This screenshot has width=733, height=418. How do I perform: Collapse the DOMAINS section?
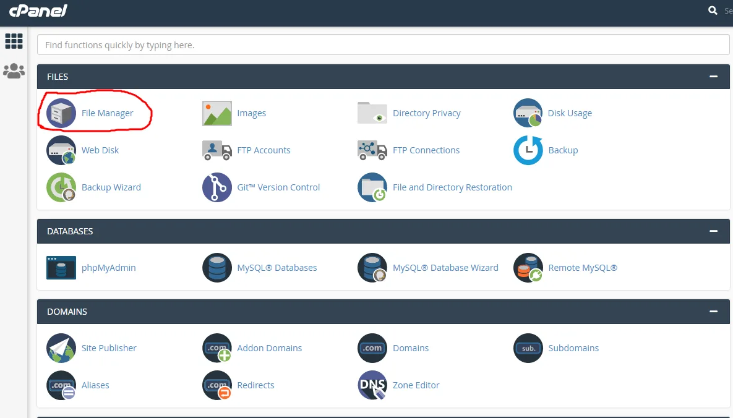point(713,312)
